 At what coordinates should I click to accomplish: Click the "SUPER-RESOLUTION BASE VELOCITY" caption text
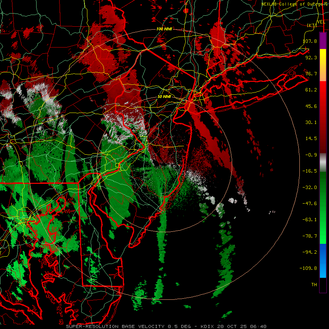115,326
